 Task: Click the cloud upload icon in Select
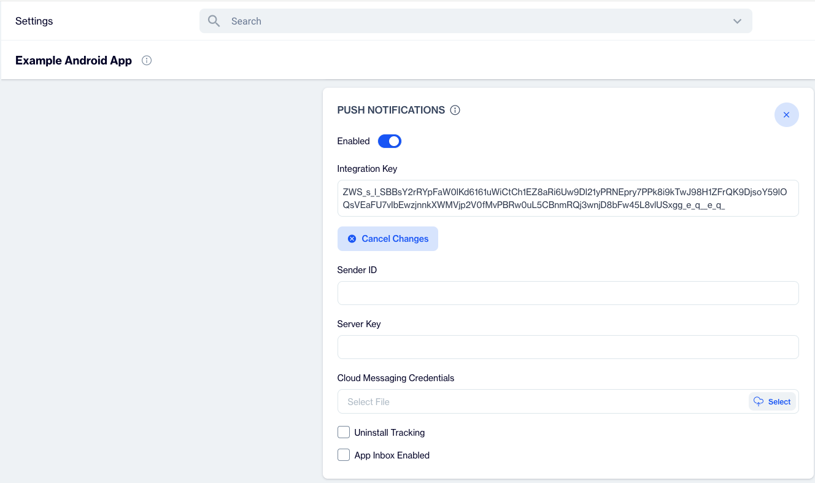point(759,401)
